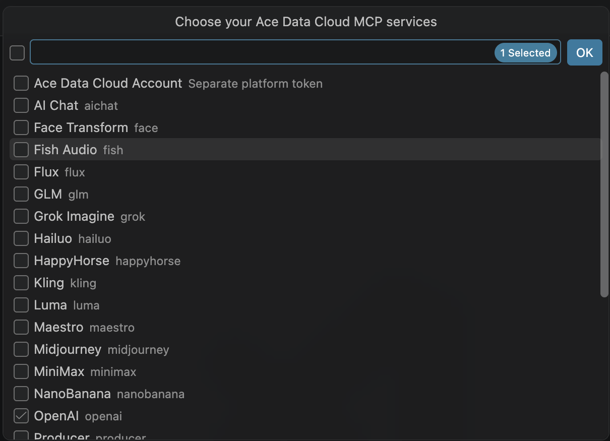Uncheck the OpenAI checkbox

point(21,416)
